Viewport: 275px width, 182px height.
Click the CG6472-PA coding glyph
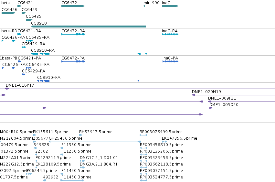[x=73, y=61]
